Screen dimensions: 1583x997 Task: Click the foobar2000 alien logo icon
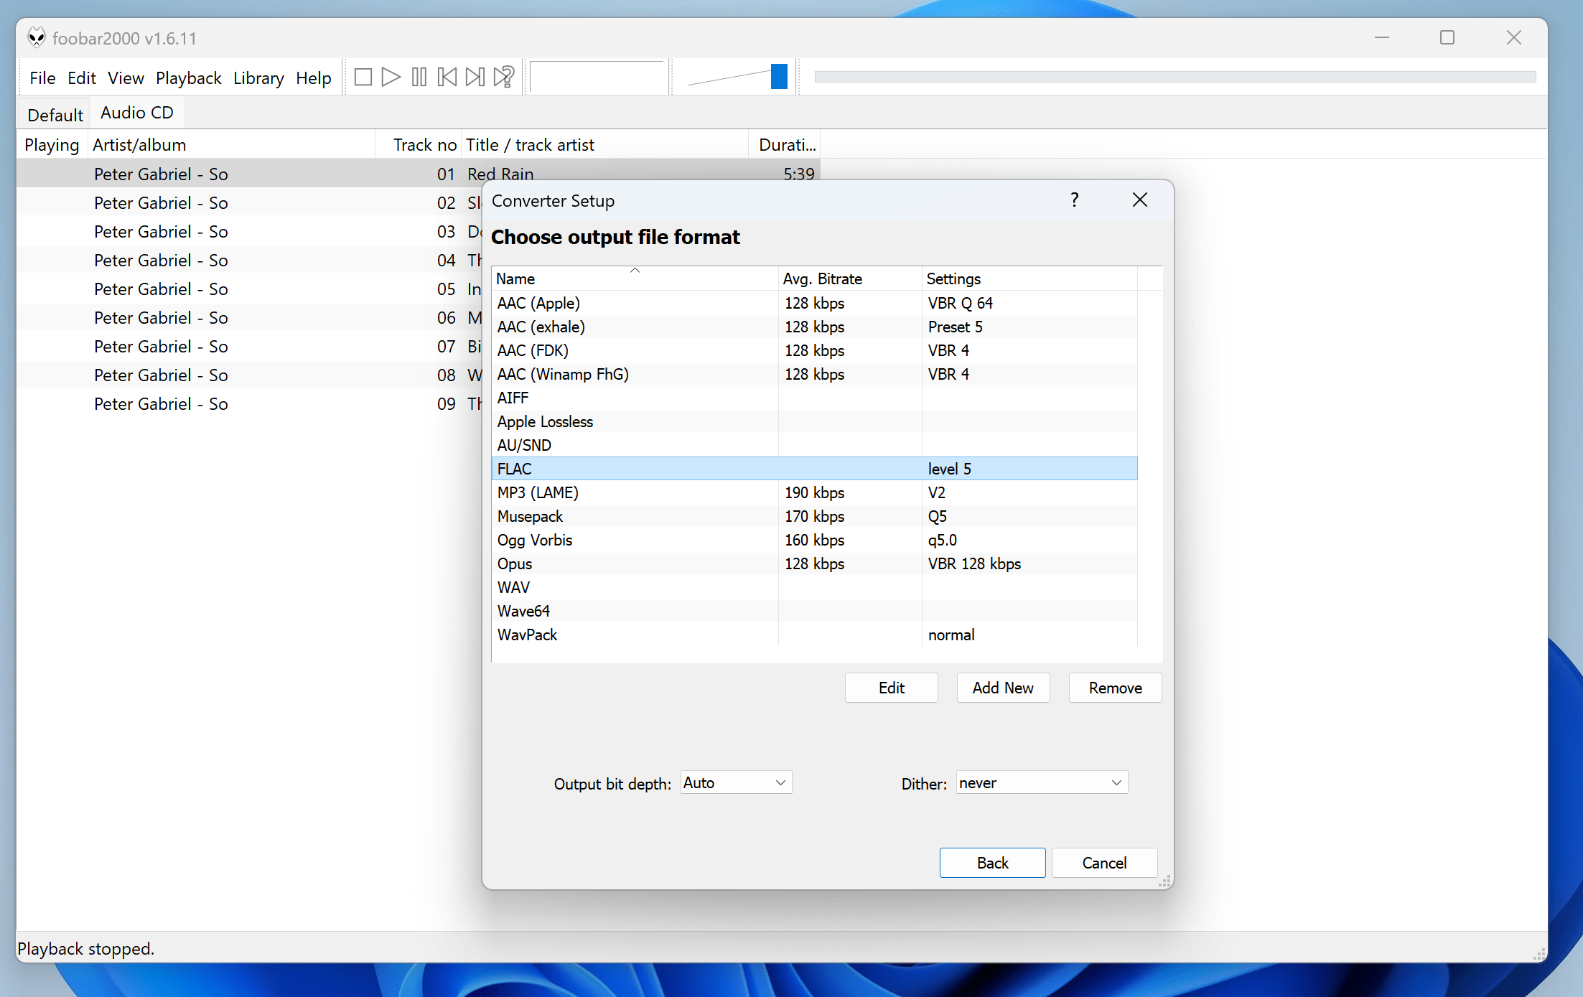pyautogui.click(x=37, y=37)
